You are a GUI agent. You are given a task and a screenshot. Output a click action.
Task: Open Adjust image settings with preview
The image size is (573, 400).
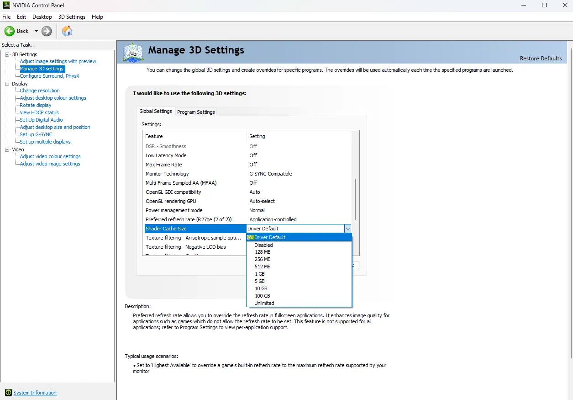coord(58,61)
